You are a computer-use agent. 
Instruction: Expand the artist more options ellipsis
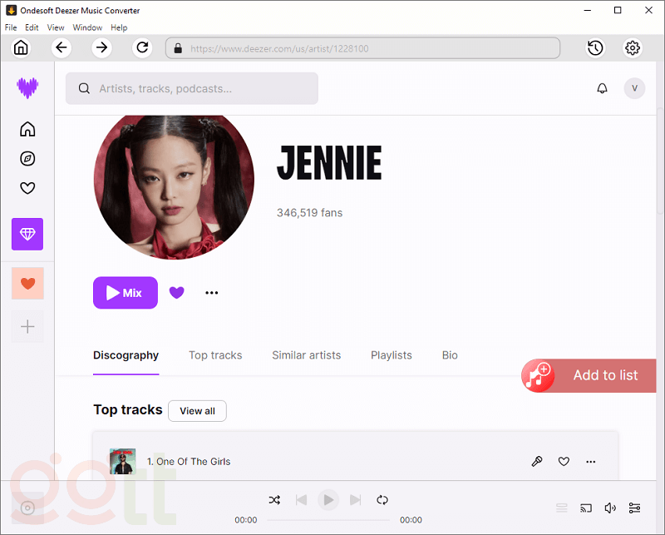(212, 293)
